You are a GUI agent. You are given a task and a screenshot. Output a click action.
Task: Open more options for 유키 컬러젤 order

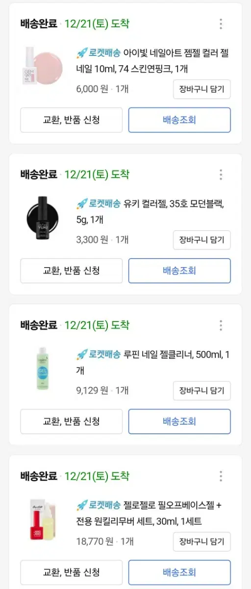coord(221,175)
